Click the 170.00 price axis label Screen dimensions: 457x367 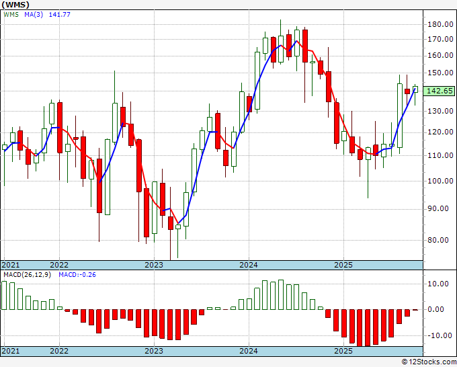(440, 39)
